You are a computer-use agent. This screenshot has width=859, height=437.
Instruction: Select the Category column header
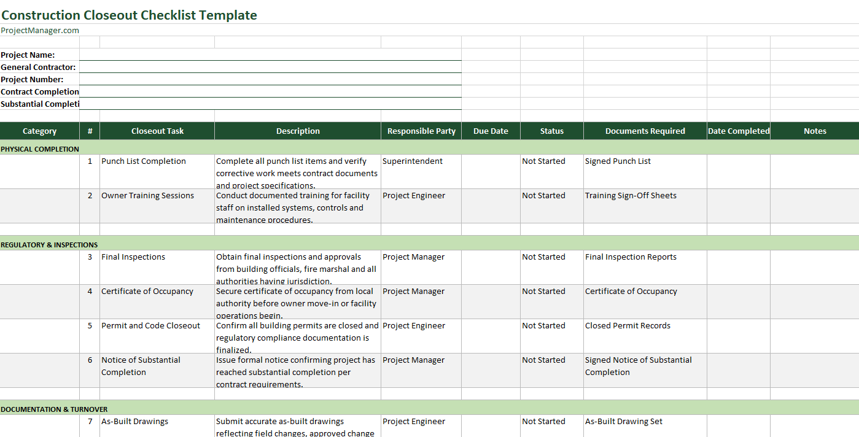[39, 131]
